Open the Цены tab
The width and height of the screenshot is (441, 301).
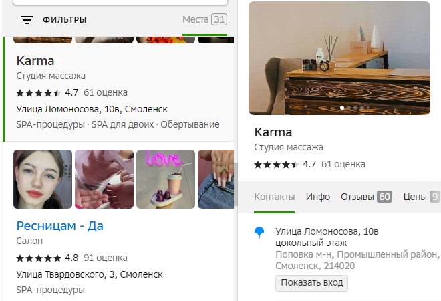pos(422,197)
